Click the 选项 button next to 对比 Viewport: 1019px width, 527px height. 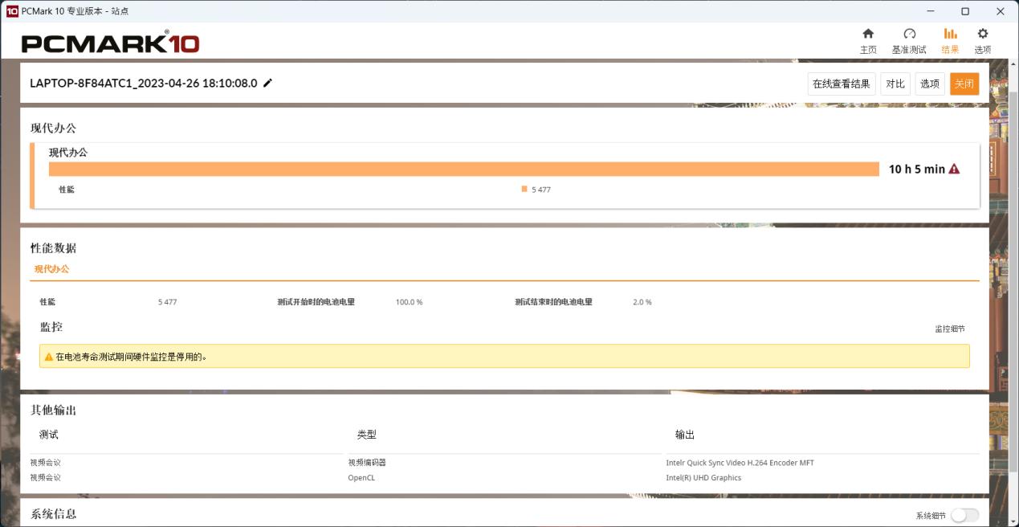[930, 84]
